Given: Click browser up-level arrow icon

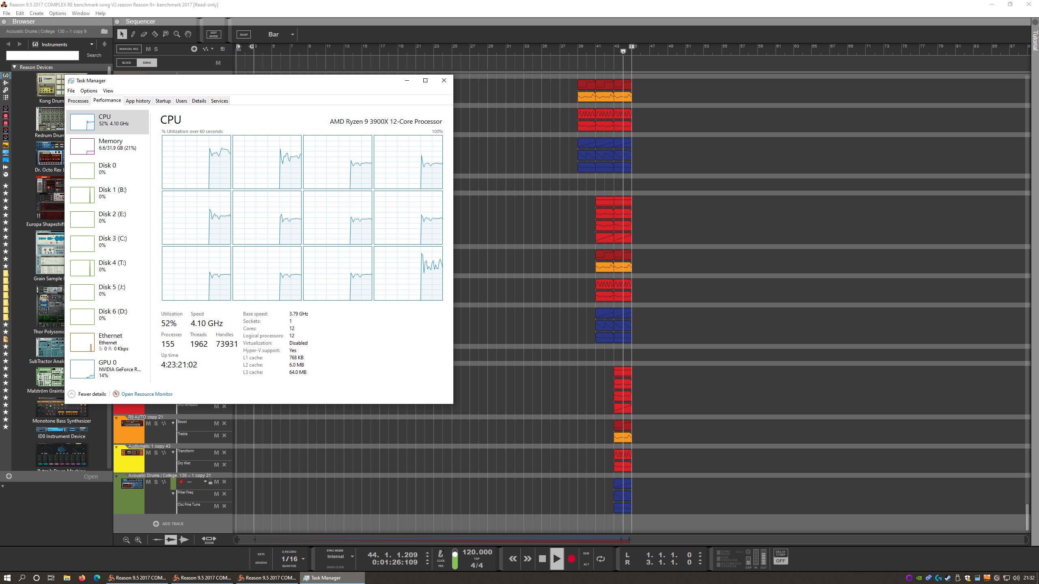Looking at the screenshot, I should (x=104, y=44).
